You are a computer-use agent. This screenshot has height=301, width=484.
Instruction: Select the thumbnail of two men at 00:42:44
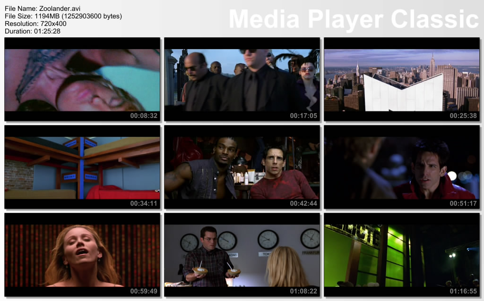pos(242,167)
